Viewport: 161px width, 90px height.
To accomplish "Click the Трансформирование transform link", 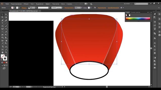I will tap(113, 8).
